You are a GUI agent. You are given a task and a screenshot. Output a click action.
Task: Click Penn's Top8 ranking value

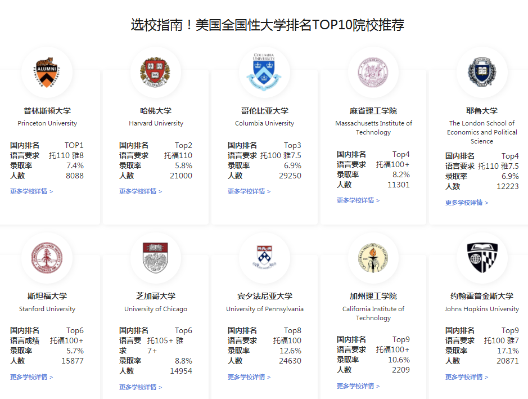292,330
